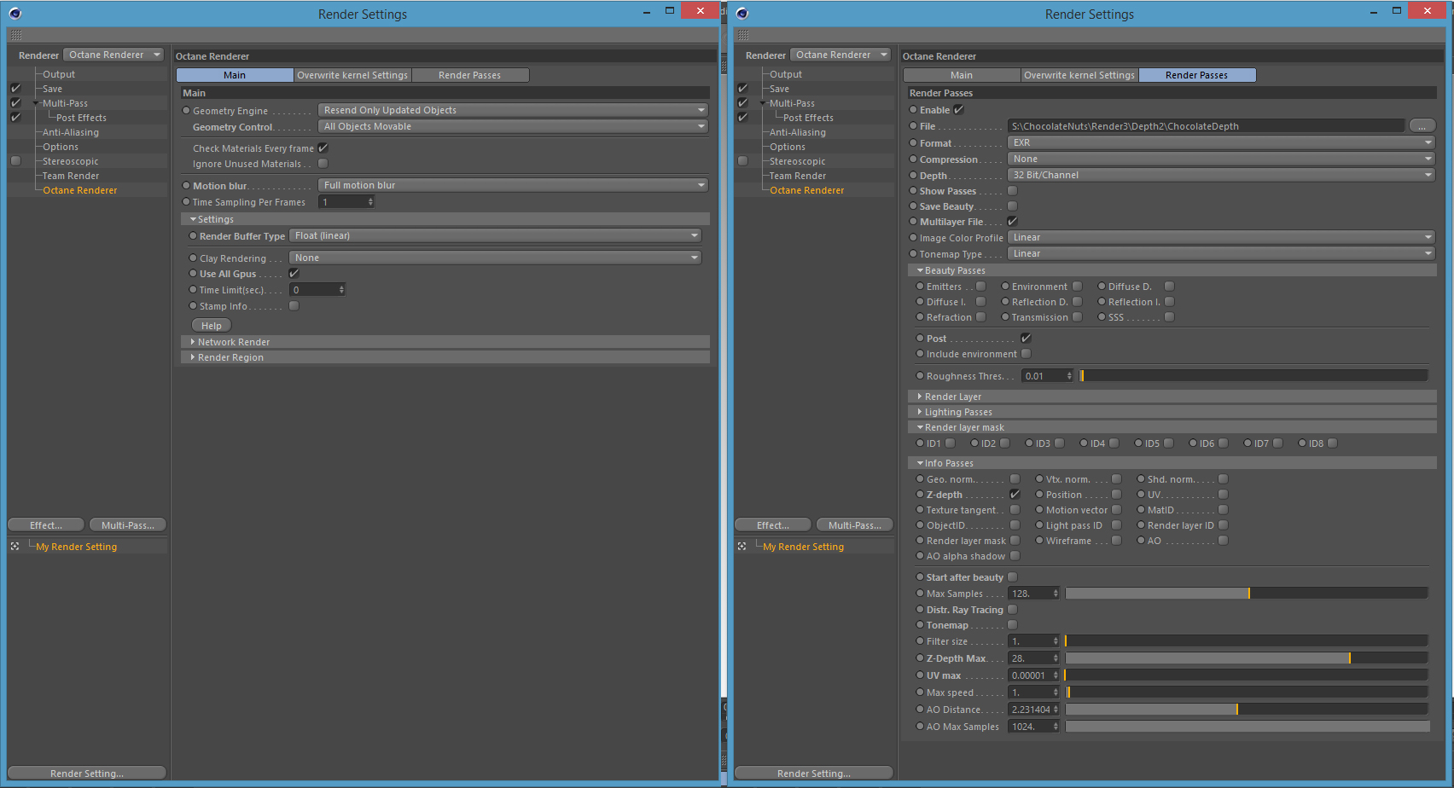
Task: Toggle the Multilayer File checkbox
Action: click(1013, 221)
